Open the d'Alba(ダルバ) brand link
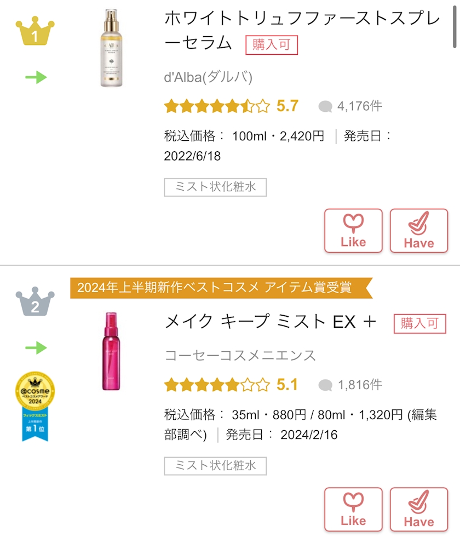 point(208,77)
